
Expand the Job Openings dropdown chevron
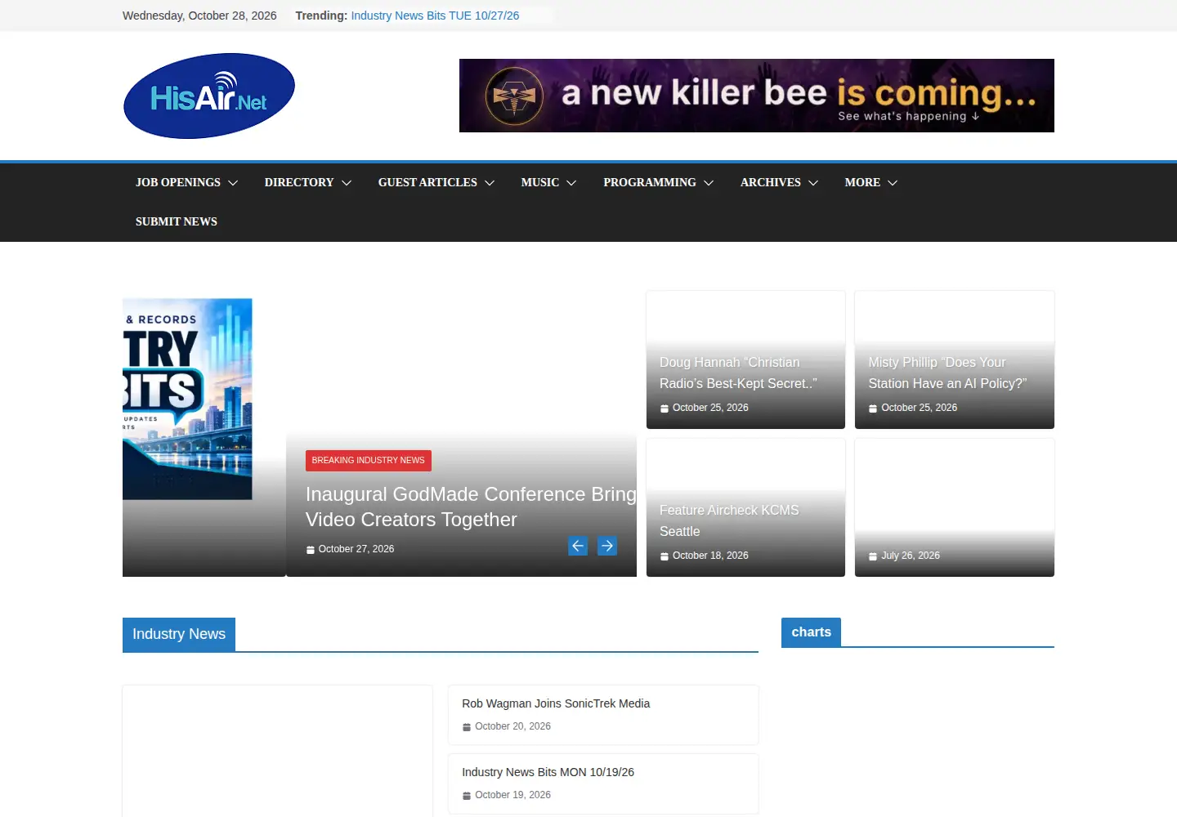point(233,183)
